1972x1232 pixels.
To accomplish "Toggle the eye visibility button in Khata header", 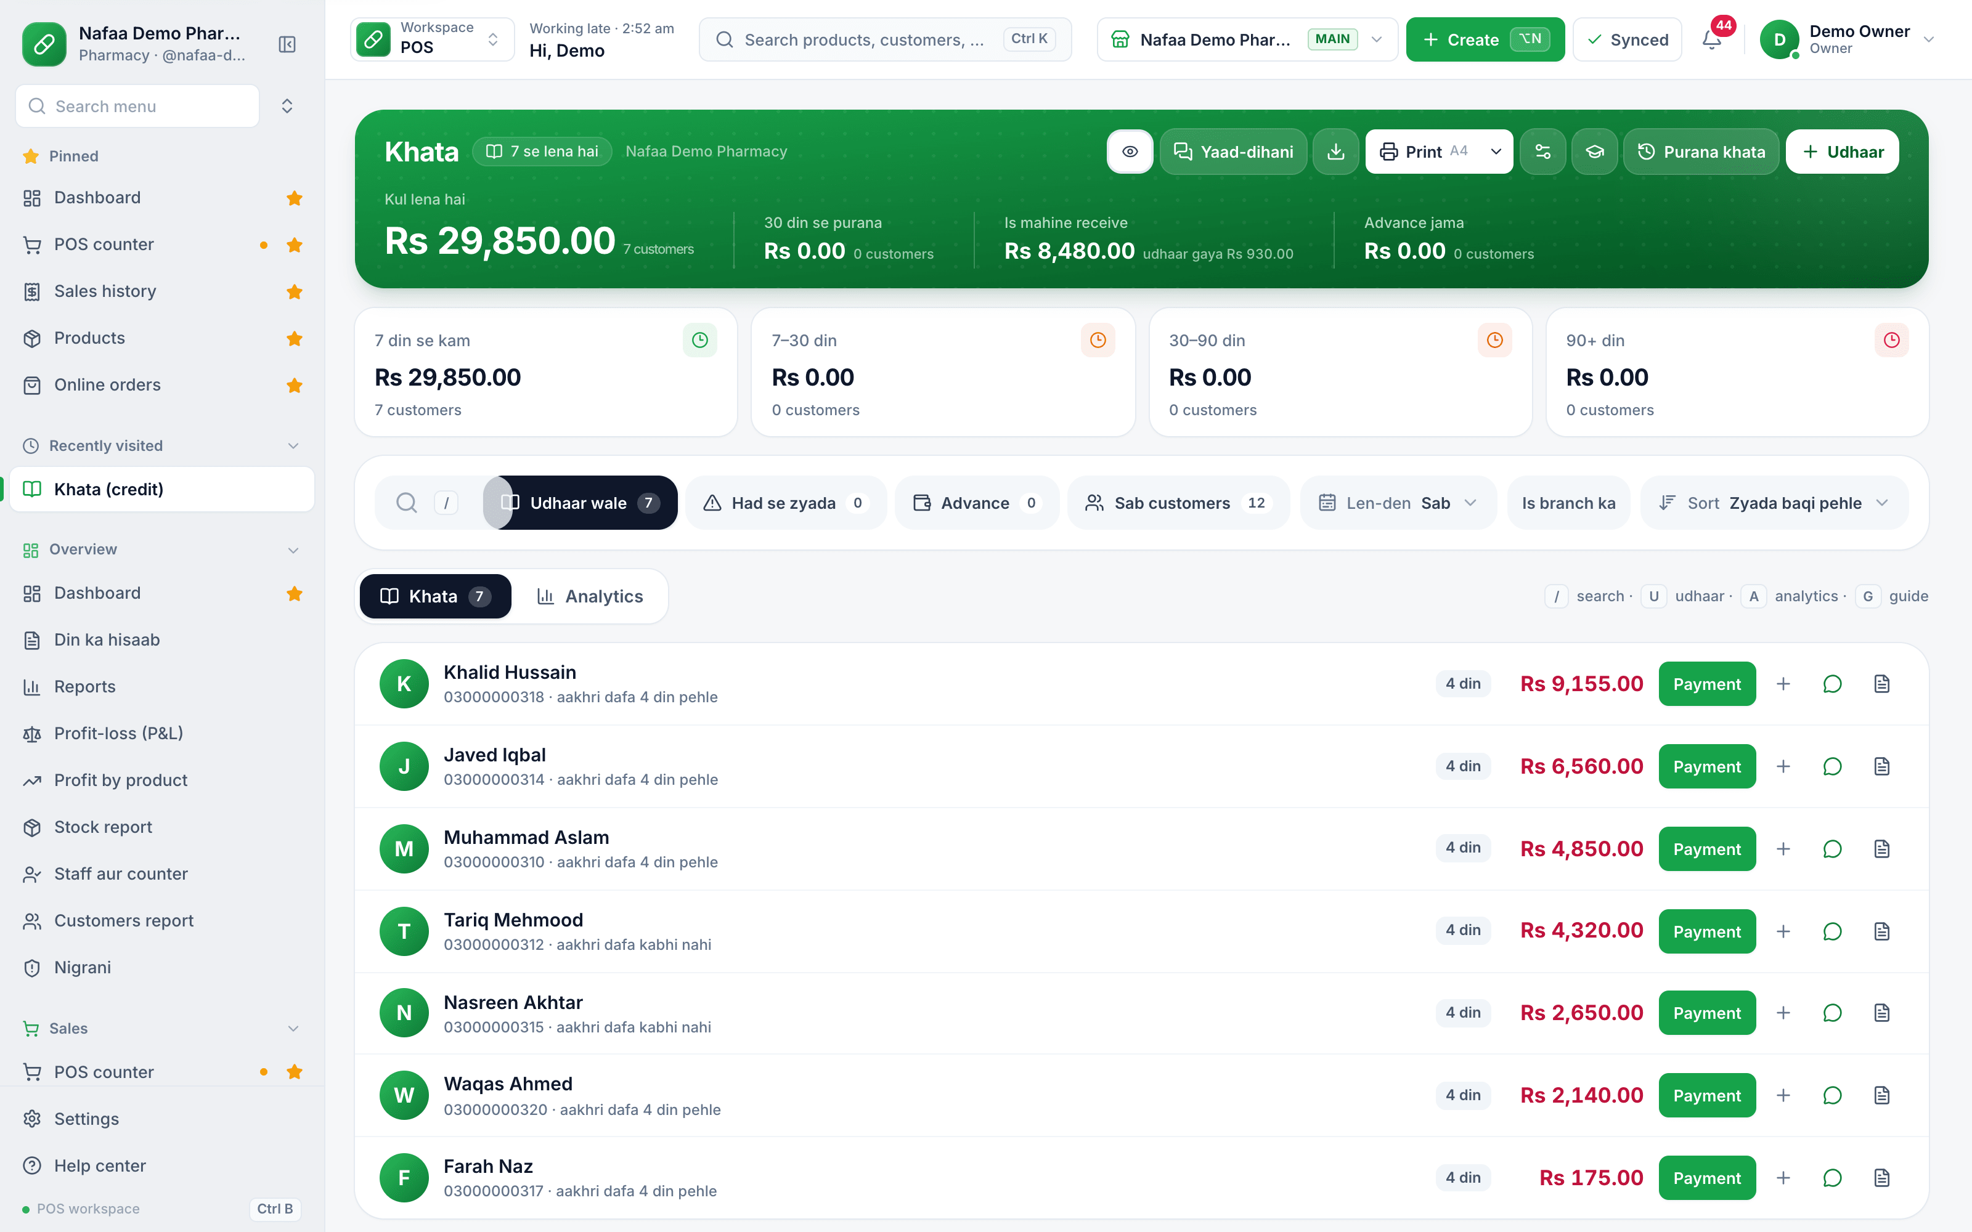I will tap(1130, 152).
